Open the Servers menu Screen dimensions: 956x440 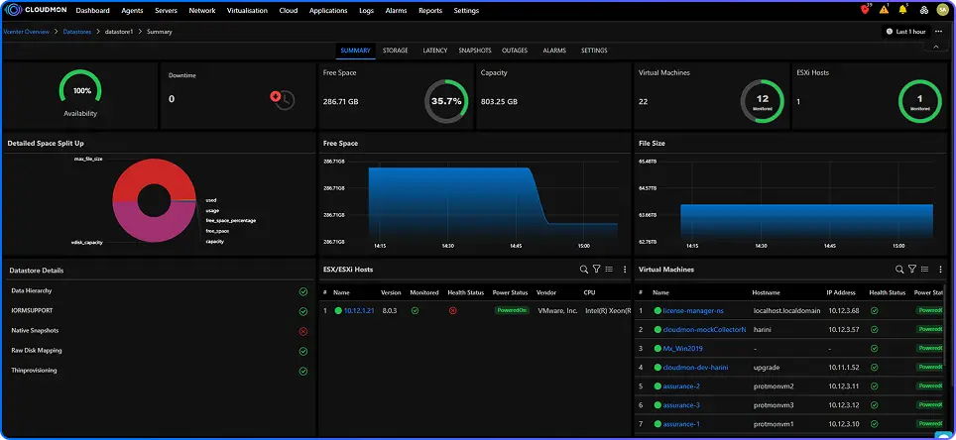167,10
